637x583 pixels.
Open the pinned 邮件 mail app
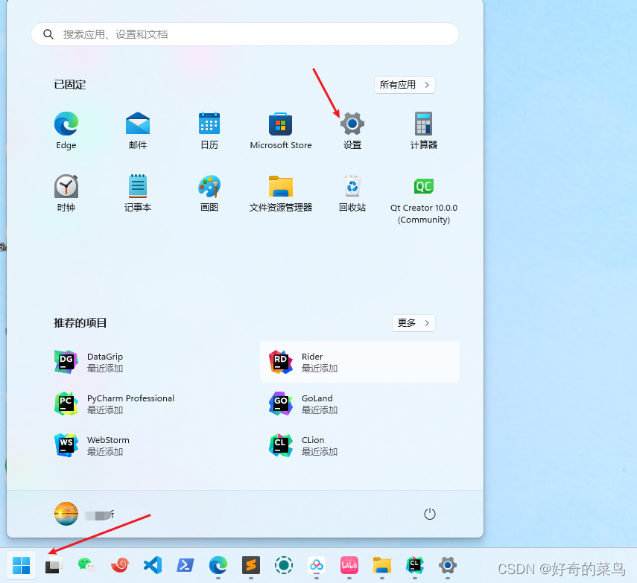138,130
